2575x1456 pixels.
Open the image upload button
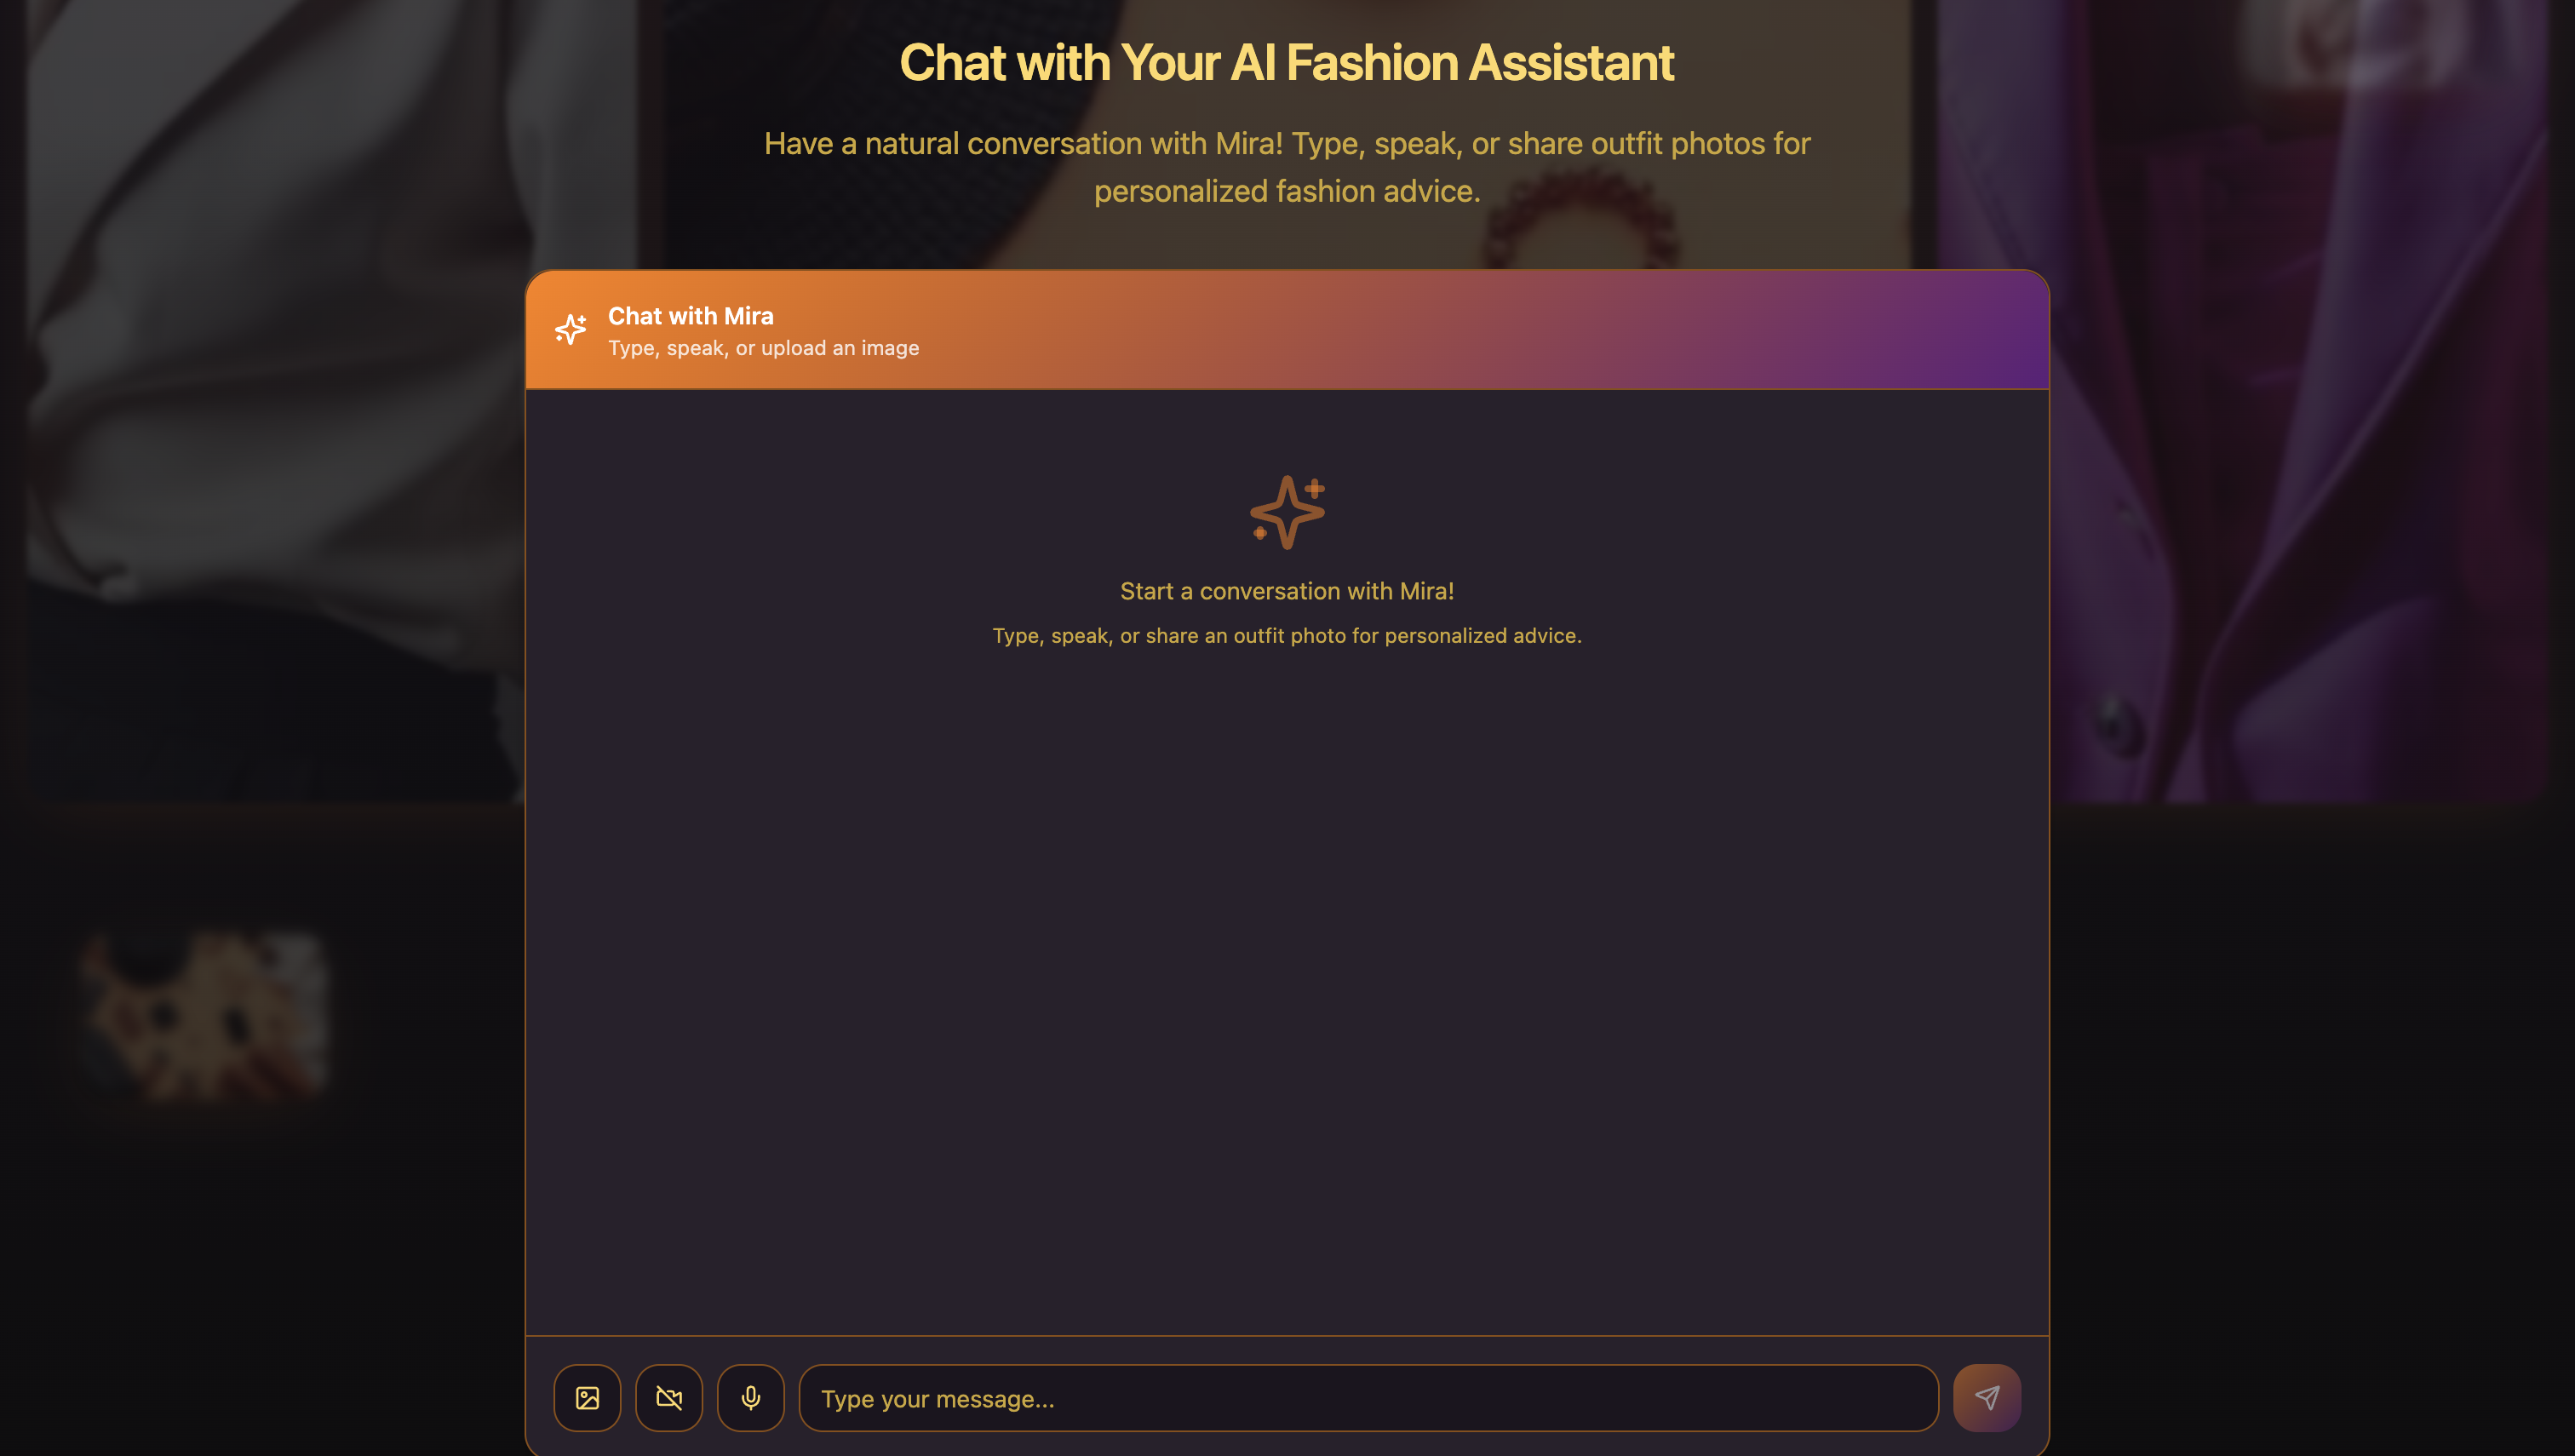(587, 1397)
